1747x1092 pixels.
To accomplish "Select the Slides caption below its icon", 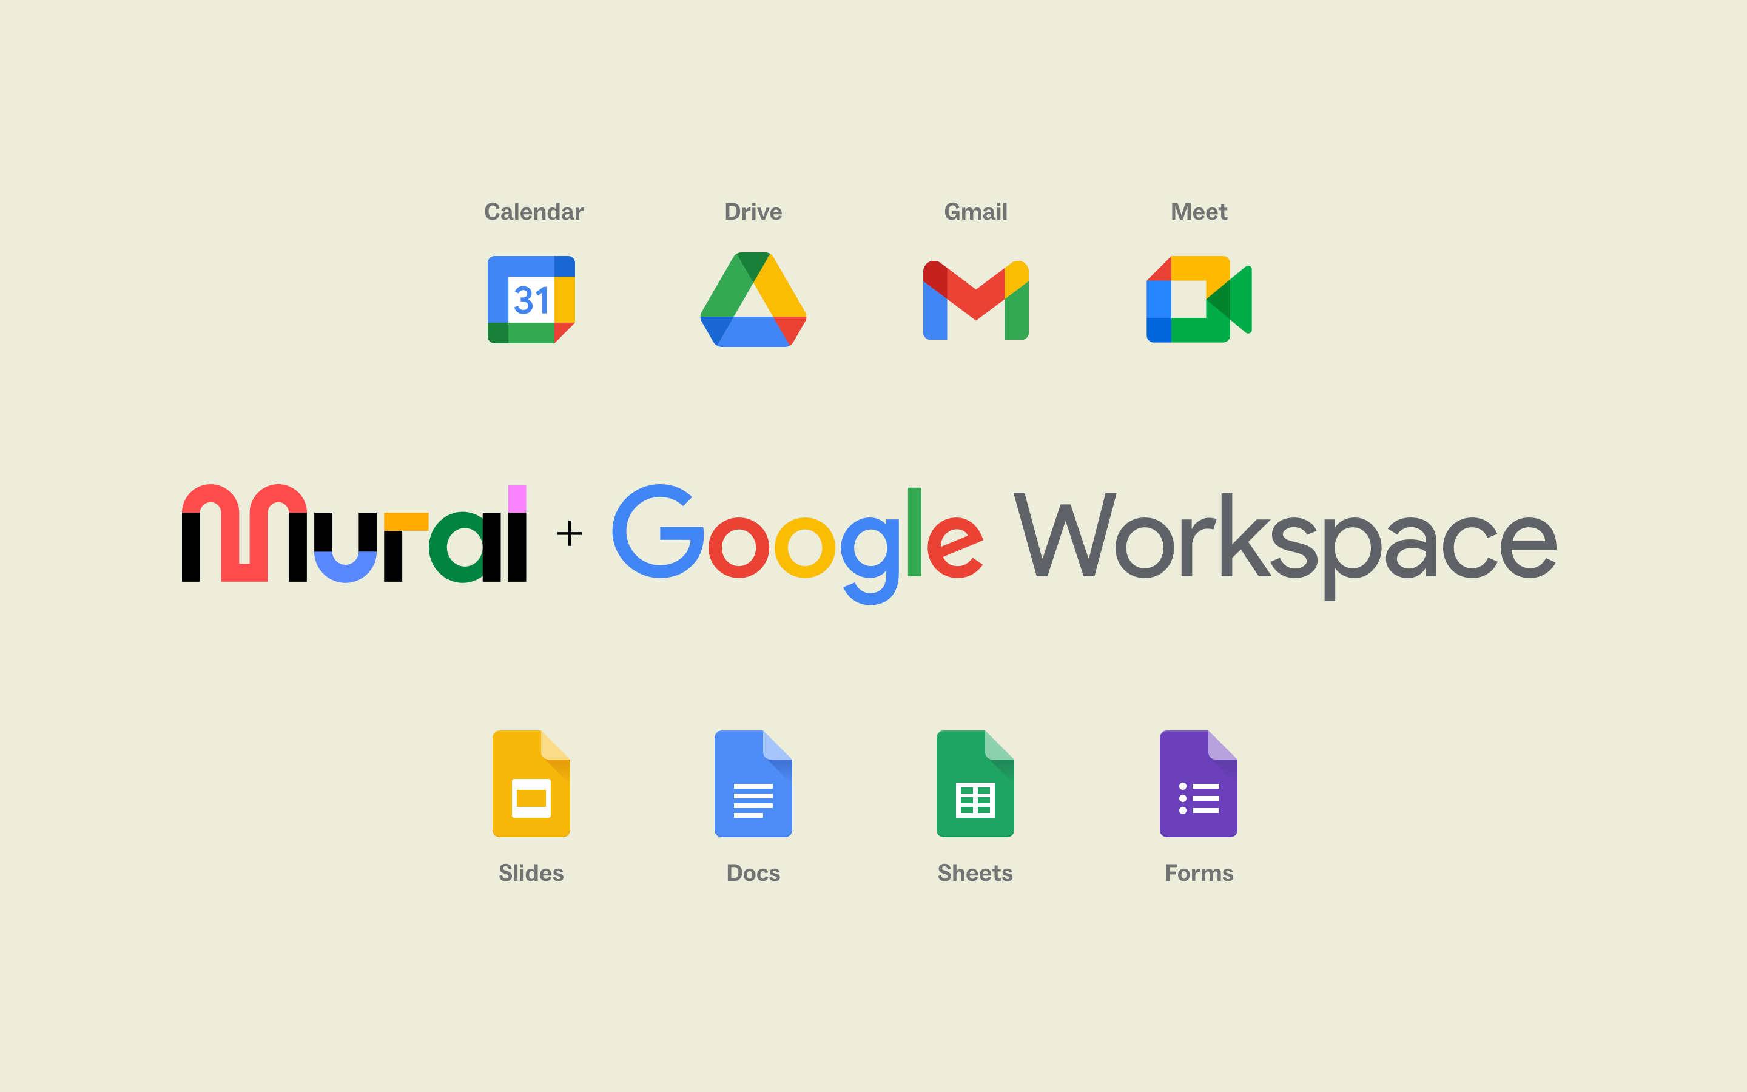I will tap(531, 872).
